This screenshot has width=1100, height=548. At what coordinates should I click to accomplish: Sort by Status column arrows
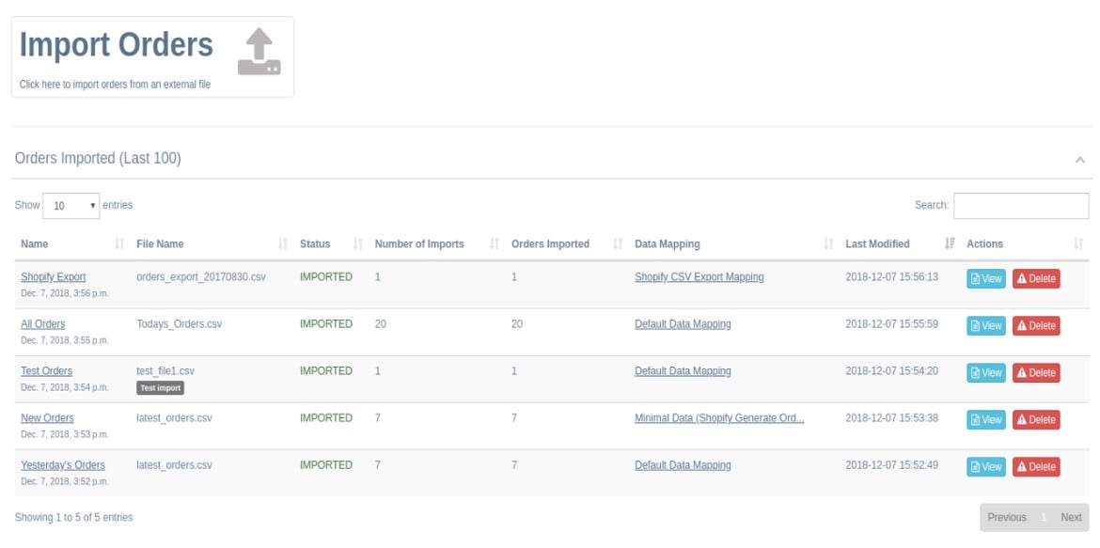pos(358,244)
